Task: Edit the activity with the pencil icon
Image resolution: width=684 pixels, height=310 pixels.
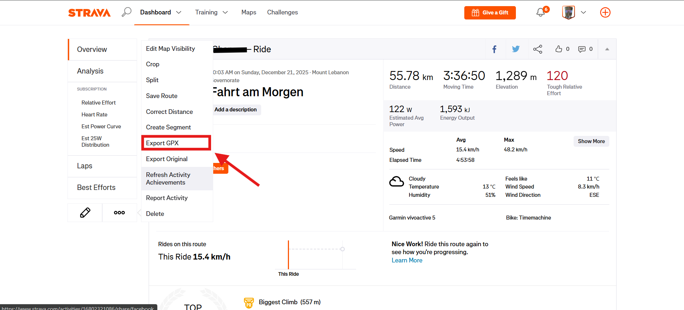Action: (x=85, y=213)
